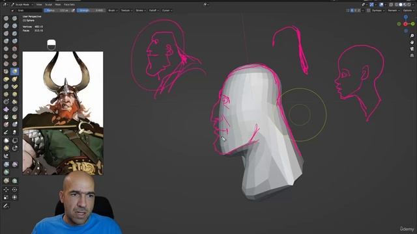Switch to solid viewport shading
This screenshot has height=234, width=417.
pyautogui.click(x=401, y=5)
